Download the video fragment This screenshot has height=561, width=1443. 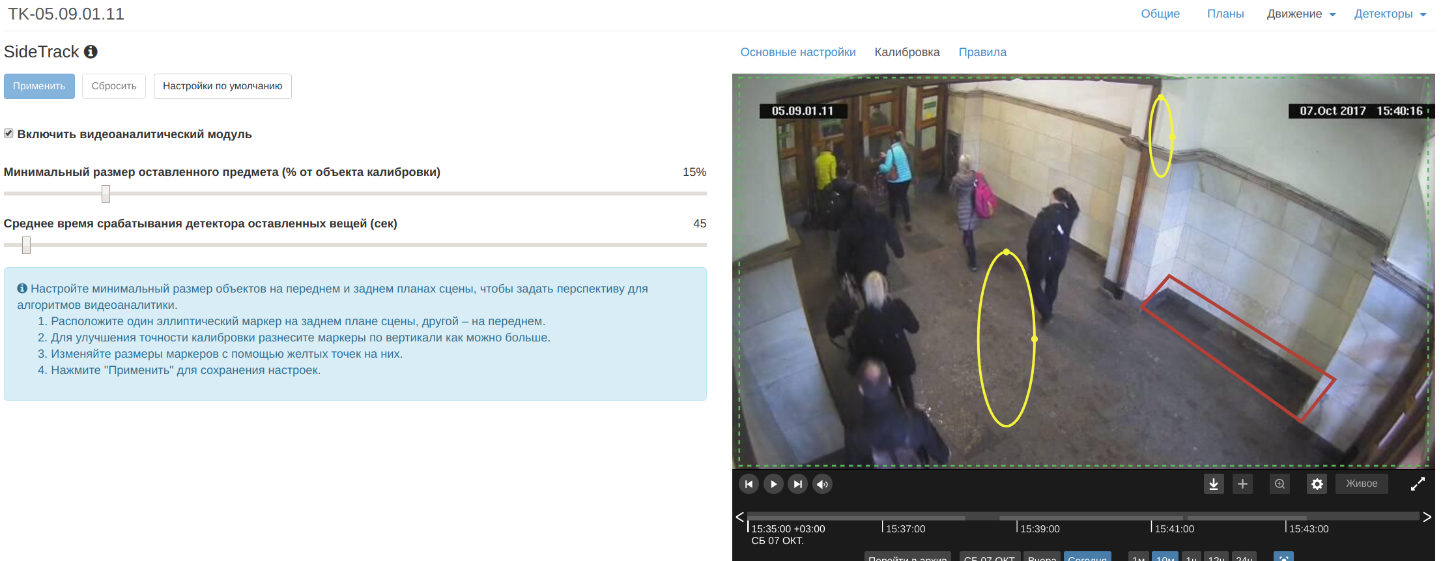(1214, 484)
